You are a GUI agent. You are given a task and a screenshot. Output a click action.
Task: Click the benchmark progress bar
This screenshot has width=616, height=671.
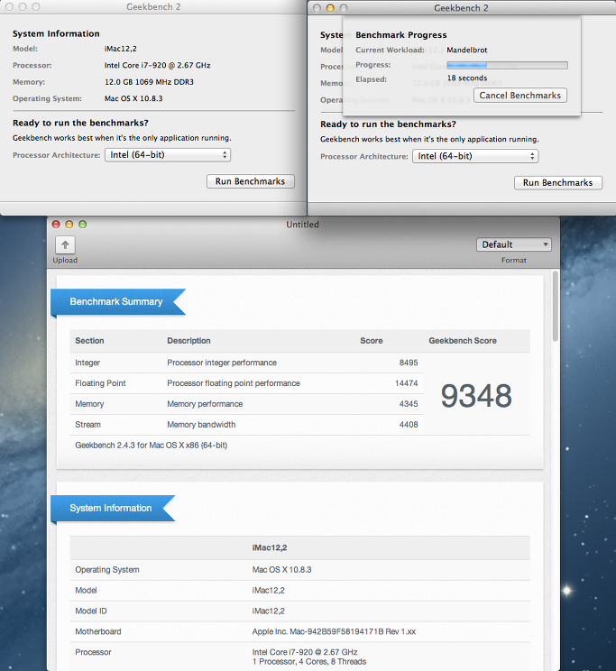click(x=507, y=65)
